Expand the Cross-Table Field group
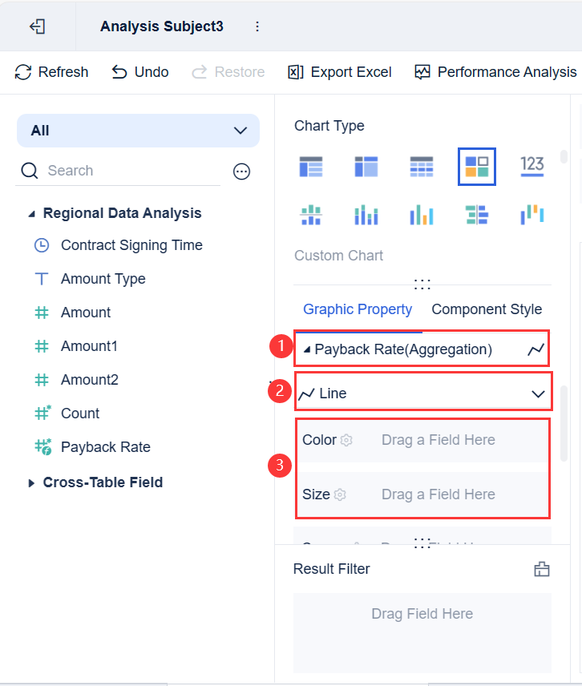Viewport: 582px width, 686px height. (x=32, y=482)
